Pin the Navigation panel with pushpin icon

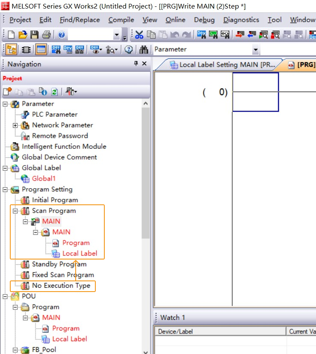coord(136,64)
